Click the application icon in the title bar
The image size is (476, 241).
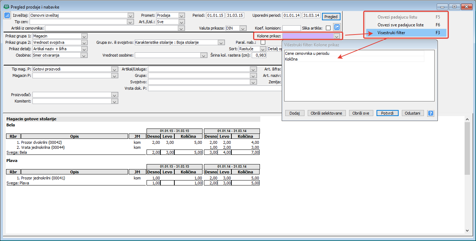coord(6,7)
